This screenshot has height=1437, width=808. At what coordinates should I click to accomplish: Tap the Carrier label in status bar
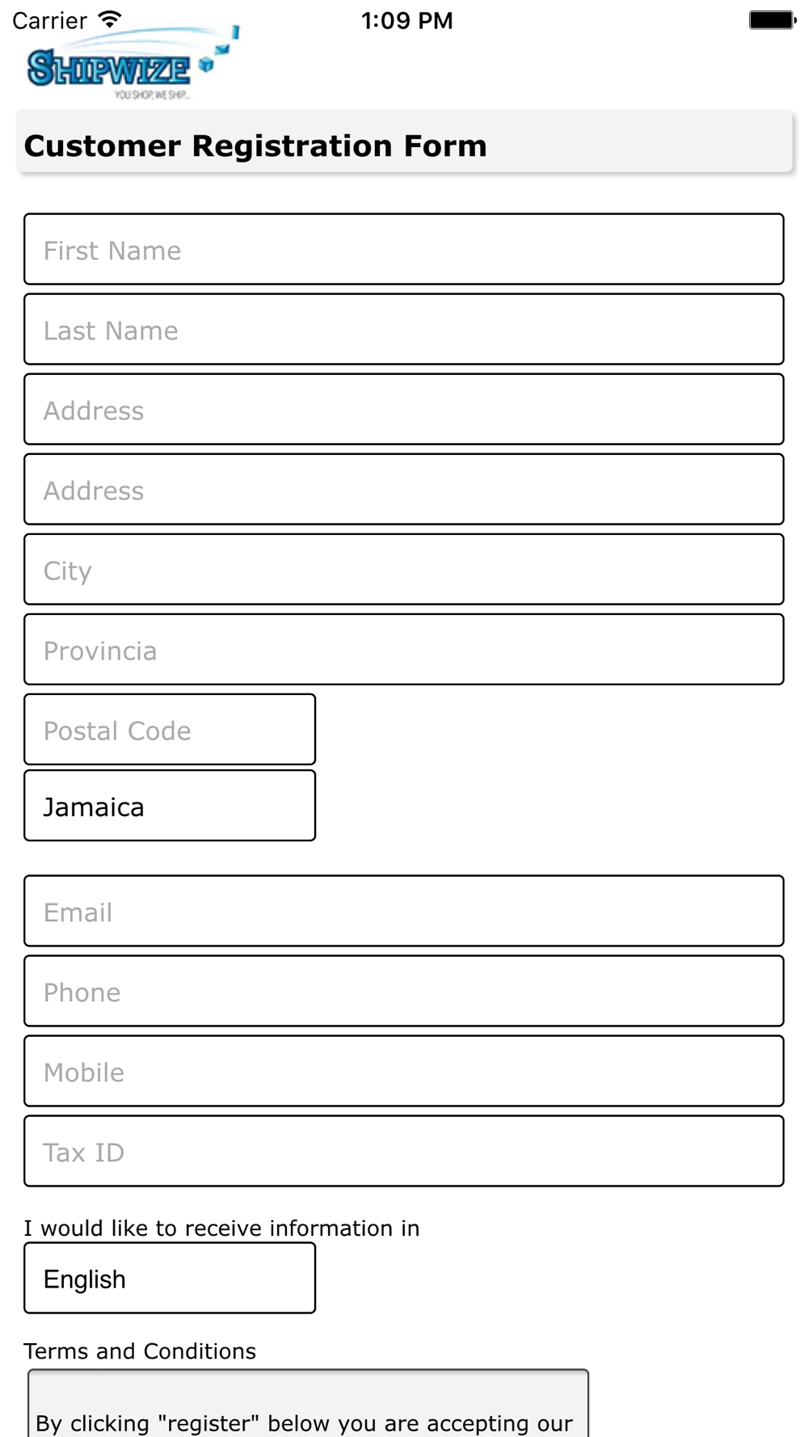[x=49, y=20]
